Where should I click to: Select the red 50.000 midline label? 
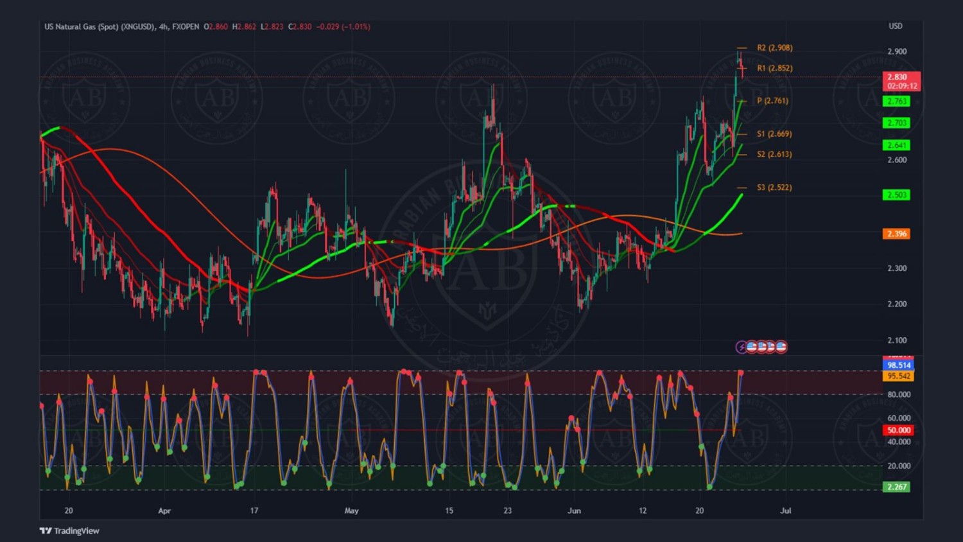point(898,430)
